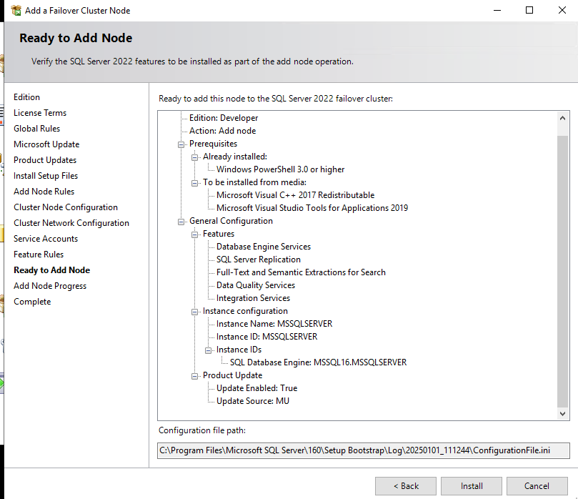578x499 pixels.
Task: Click the Install button
Action: [471, 486]
